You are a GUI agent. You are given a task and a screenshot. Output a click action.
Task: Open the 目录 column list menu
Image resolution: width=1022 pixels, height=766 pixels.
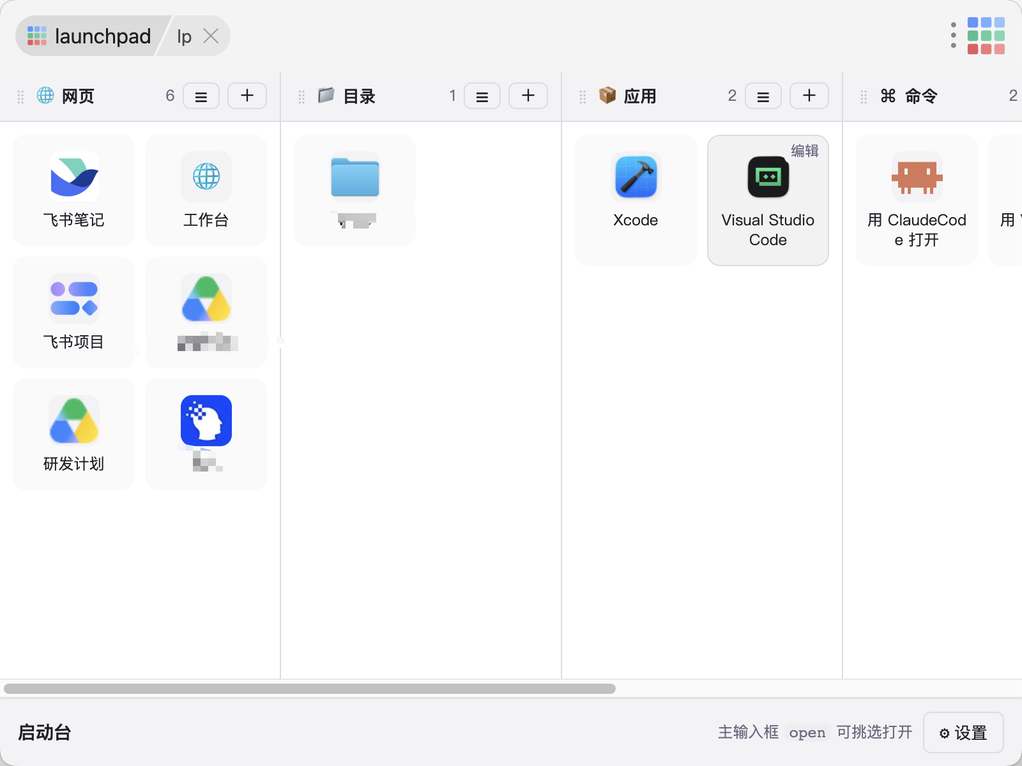[x=482, y=96]
